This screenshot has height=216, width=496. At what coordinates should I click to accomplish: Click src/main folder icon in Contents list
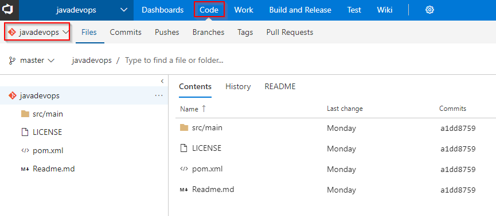[184, 127]
